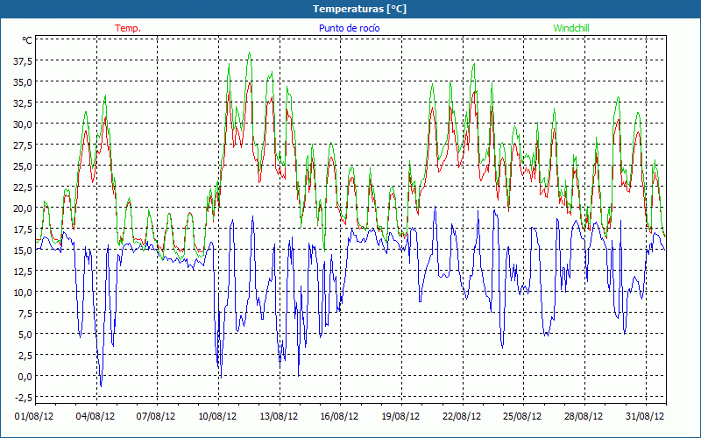The height and width of the screenshot is (438, 701).
Task: Click the 12,5 y-axis value
Action: click(x=23, y=272)
